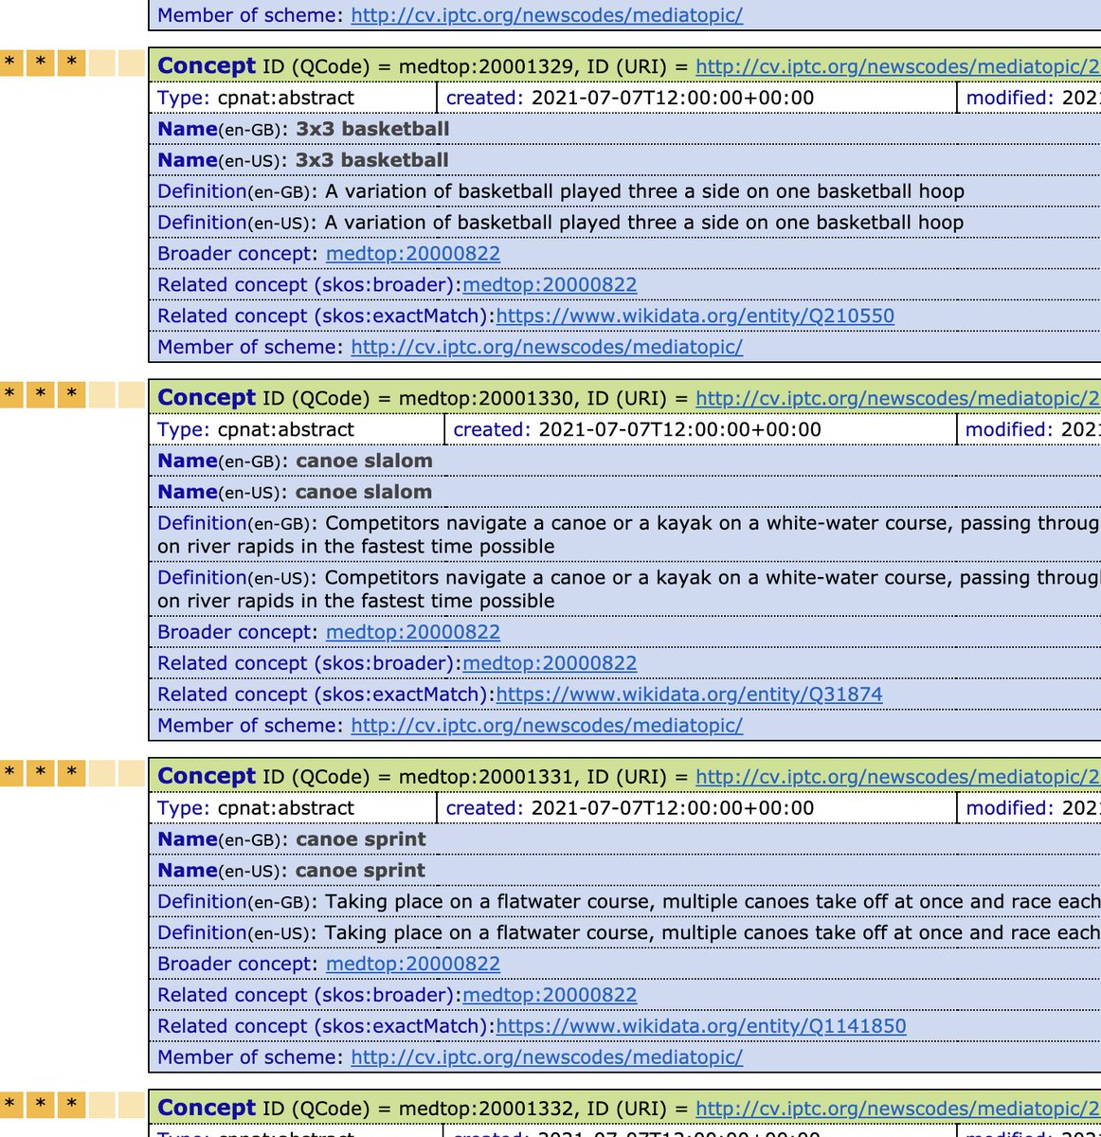Click Concept heading for medtop:20001331

[x=207, y=777]
